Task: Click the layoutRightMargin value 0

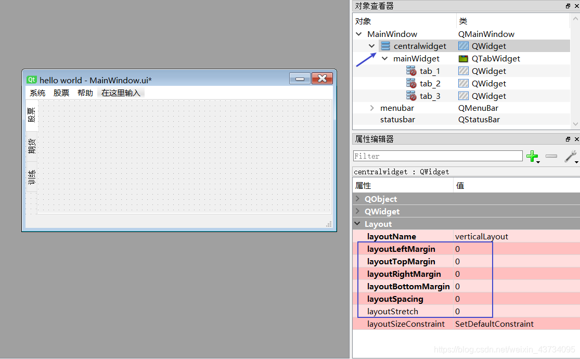Action: coord(458,274)
